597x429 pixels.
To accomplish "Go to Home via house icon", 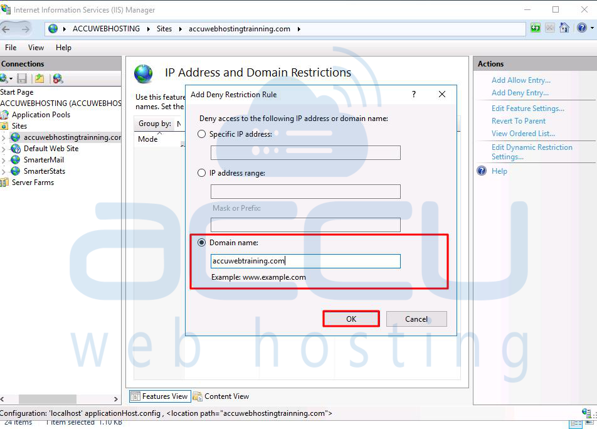I will (564, 28).
